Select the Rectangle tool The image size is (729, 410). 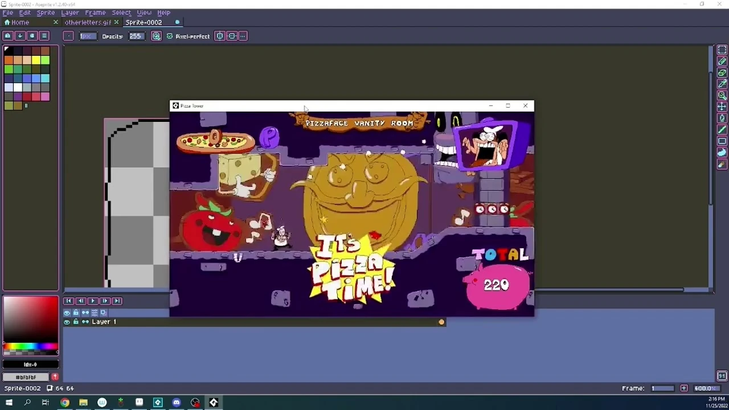(722, 141)
